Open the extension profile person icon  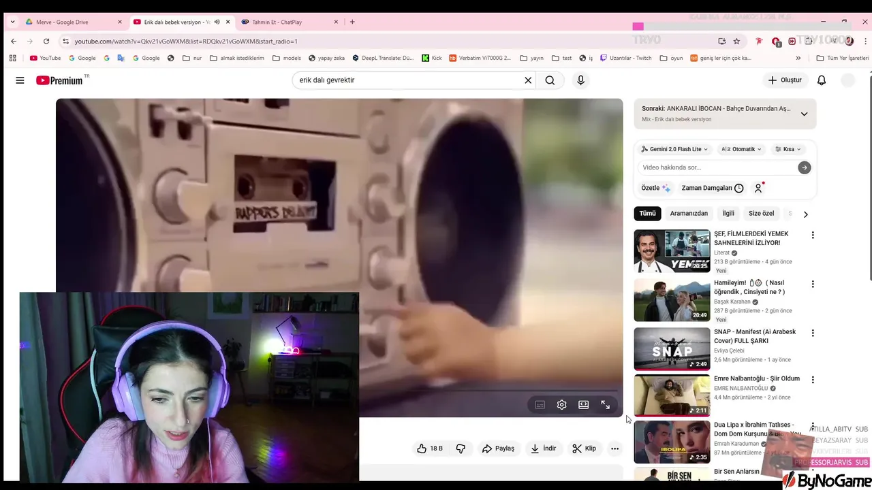[x=758, y=188]
